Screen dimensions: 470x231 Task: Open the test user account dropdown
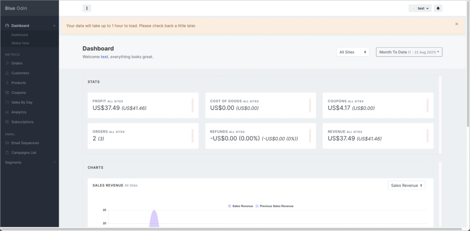coord(420,8)
